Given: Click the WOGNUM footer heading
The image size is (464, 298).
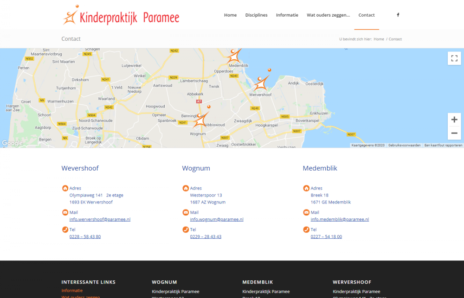Looking at the screenshot, I should [164, 282].
